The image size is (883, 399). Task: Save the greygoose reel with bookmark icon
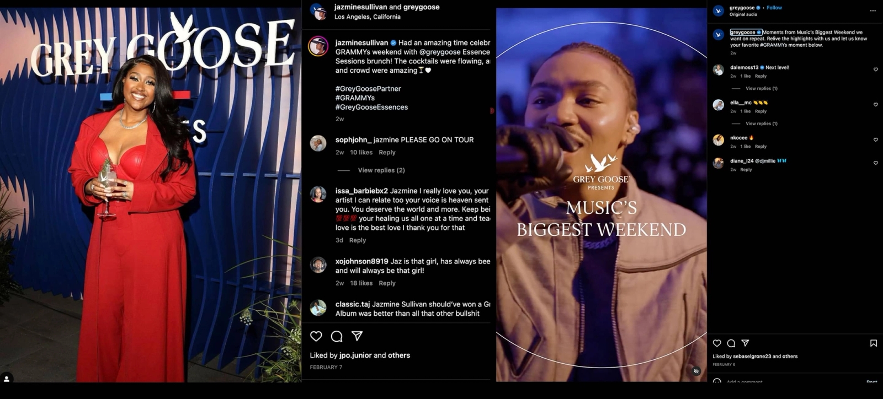point(874,343)
